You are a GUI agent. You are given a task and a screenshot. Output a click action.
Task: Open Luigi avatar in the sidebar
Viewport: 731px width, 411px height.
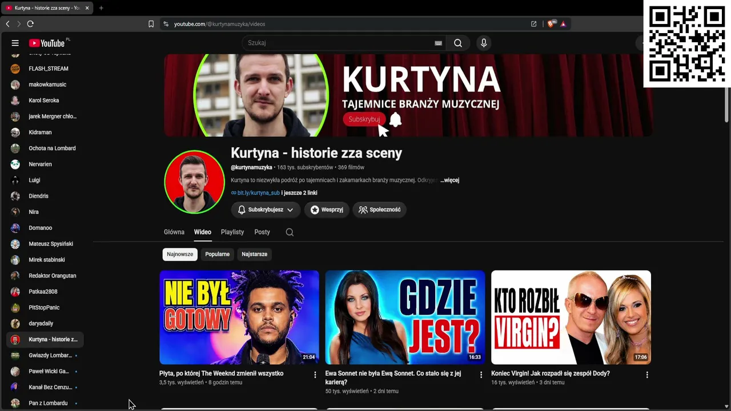(15, 180)
